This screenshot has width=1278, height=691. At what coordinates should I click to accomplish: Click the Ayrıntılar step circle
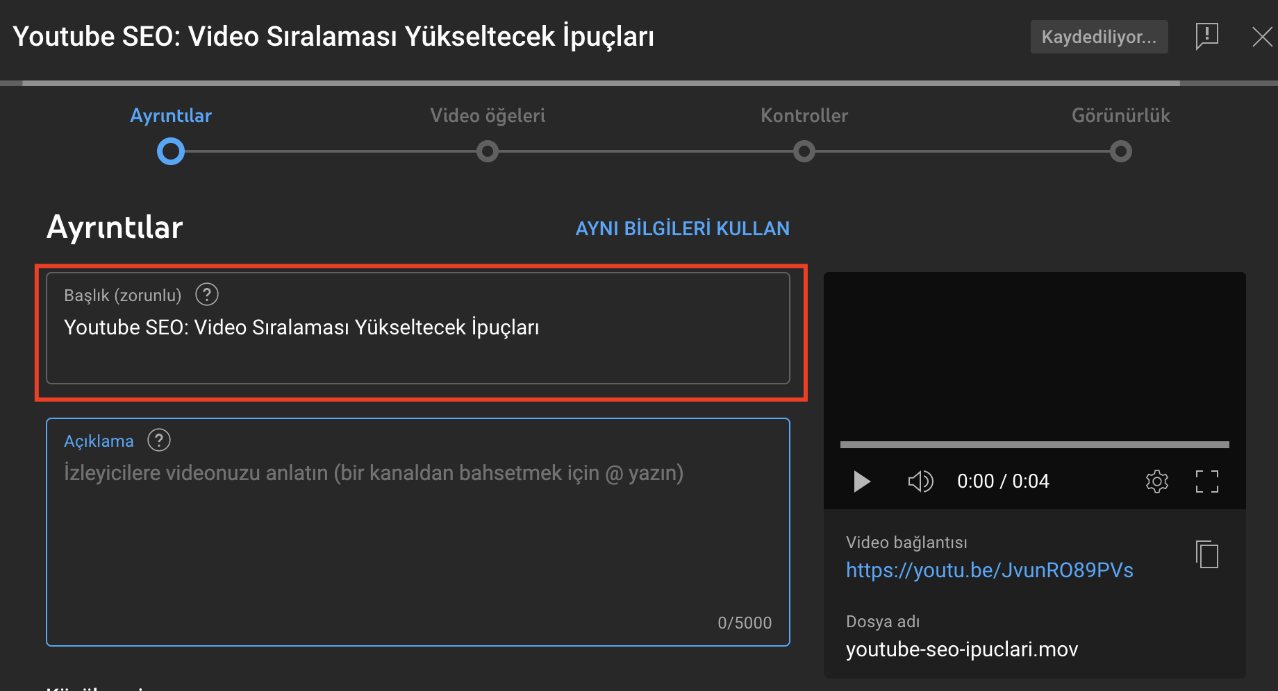click(171, 151)
